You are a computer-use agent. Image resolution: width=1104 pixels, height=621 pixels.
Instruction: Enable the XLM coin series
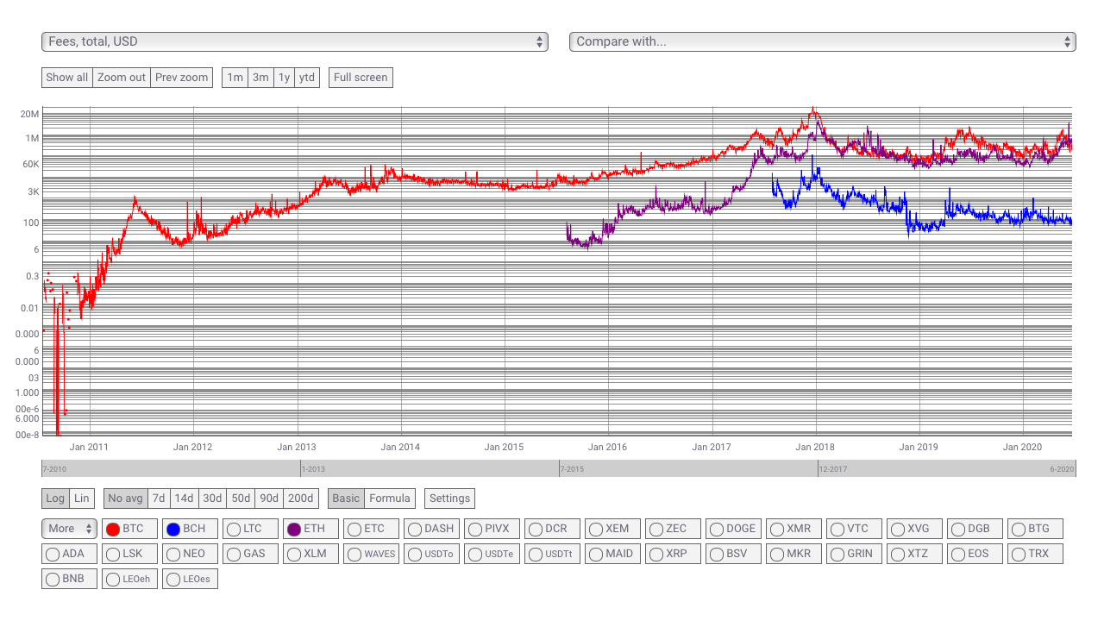tap(310, 554)
